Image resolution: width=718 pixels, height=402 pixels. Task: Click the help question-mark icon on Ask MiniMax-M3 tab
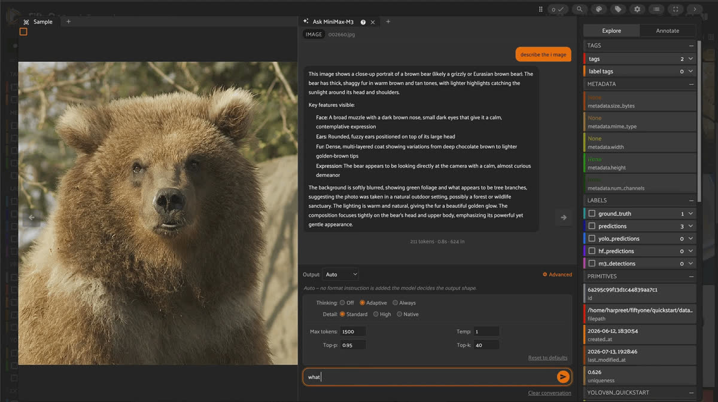(x=363, y=22)
